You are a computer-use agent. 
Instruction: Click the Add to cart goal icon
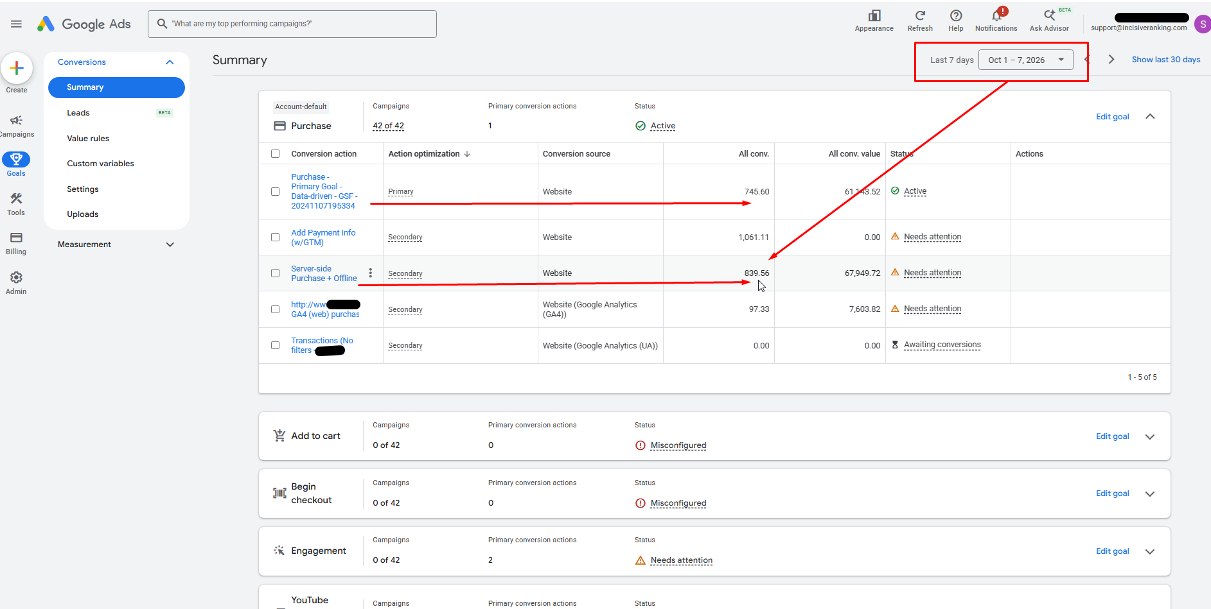pyautogui.click(x=279, y=436)
